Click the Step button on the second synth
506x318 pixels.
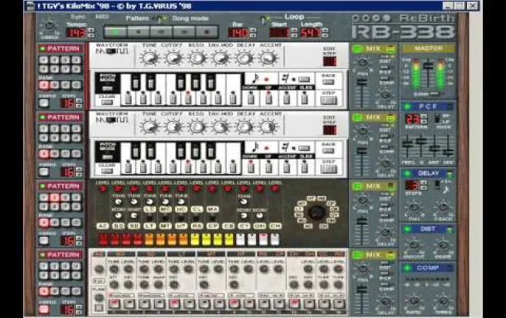click(328, 169)
